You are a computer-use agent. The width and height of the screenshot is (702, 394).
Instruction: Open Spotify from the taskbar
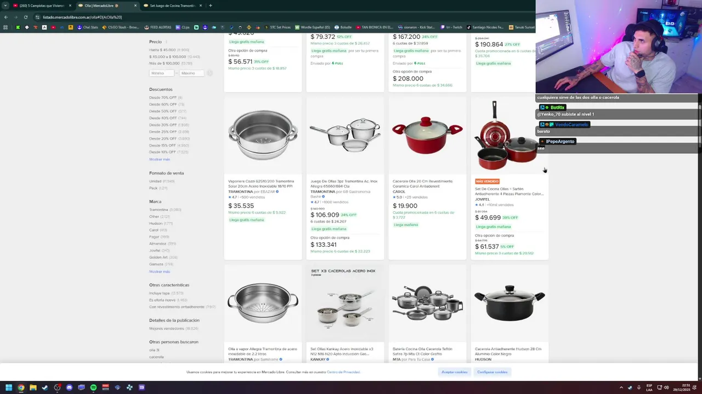tap(93, 387)
